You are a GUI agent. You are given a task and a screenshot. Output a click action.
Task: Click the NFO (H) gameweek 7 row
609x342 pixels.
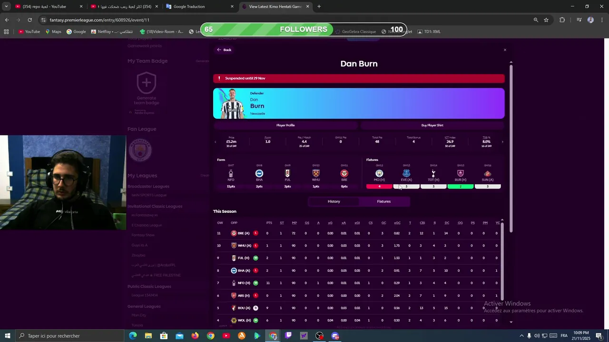[x=357, y=283]
